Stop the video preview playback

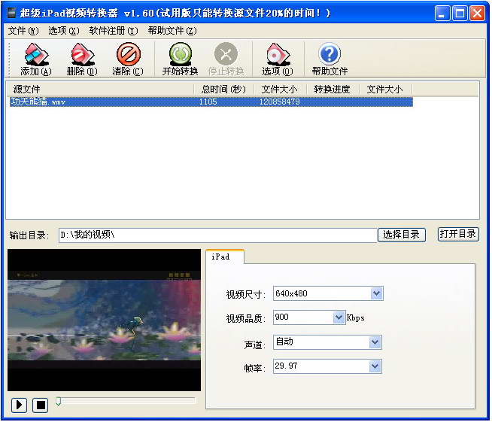point(41,405)
